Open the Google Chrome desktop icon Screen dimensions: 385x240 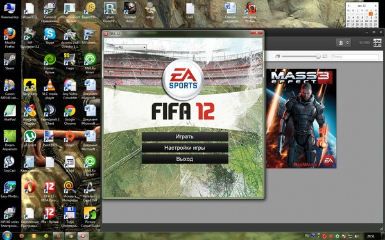click(70, 115)
